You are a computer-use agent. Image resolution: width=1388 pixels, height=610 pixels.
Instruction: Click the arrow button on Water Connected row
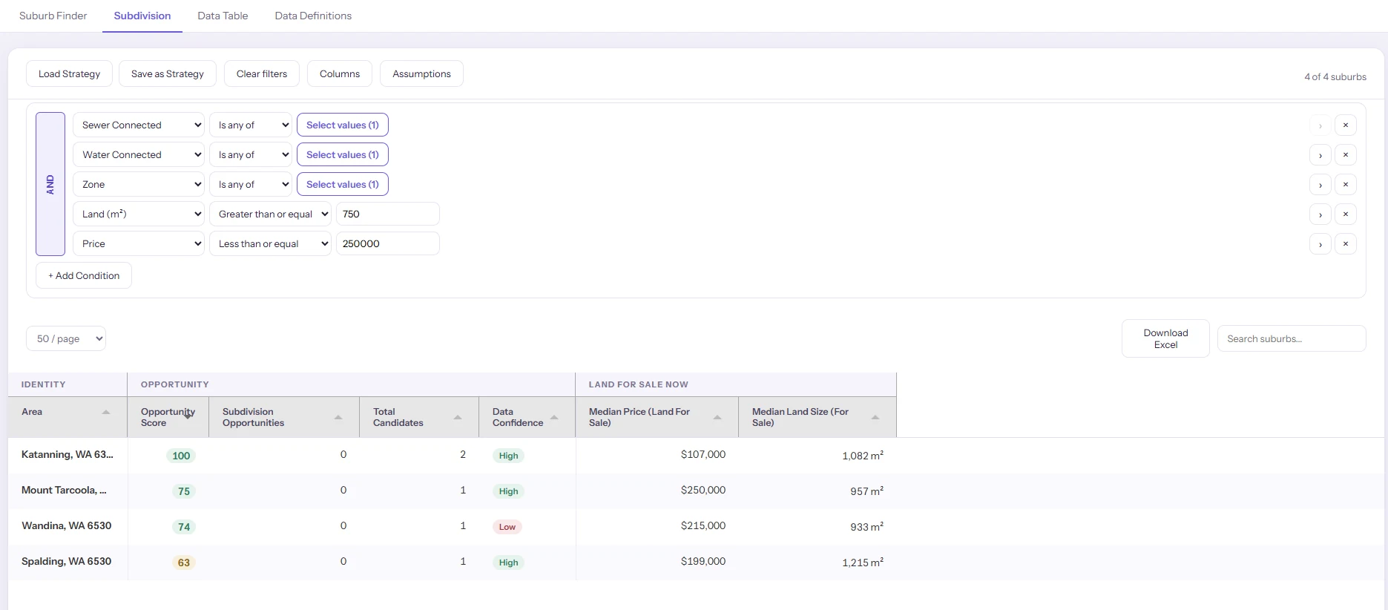1320,154
